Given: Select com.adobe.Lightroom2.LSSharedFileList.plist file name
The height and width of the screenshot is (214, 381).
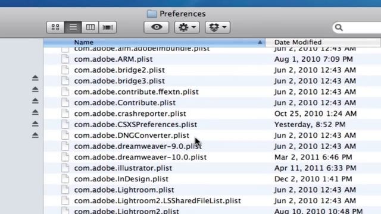Looking at the screenshot, I should click(x=157, y=201).
